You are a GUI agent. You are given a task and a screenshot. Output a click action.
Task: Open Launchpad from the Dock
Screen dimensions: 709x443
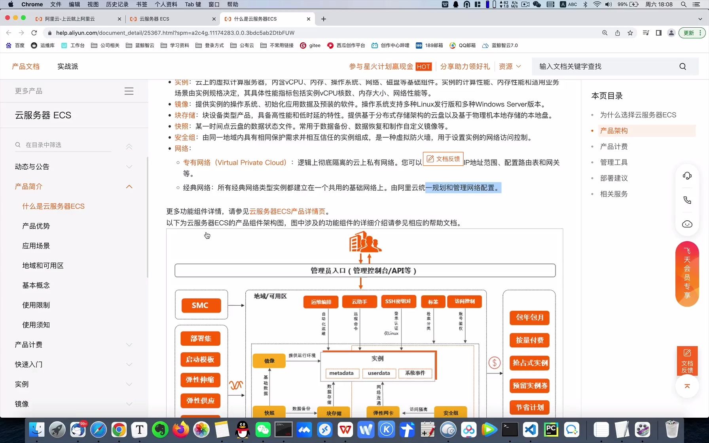(x=57, y=430)
